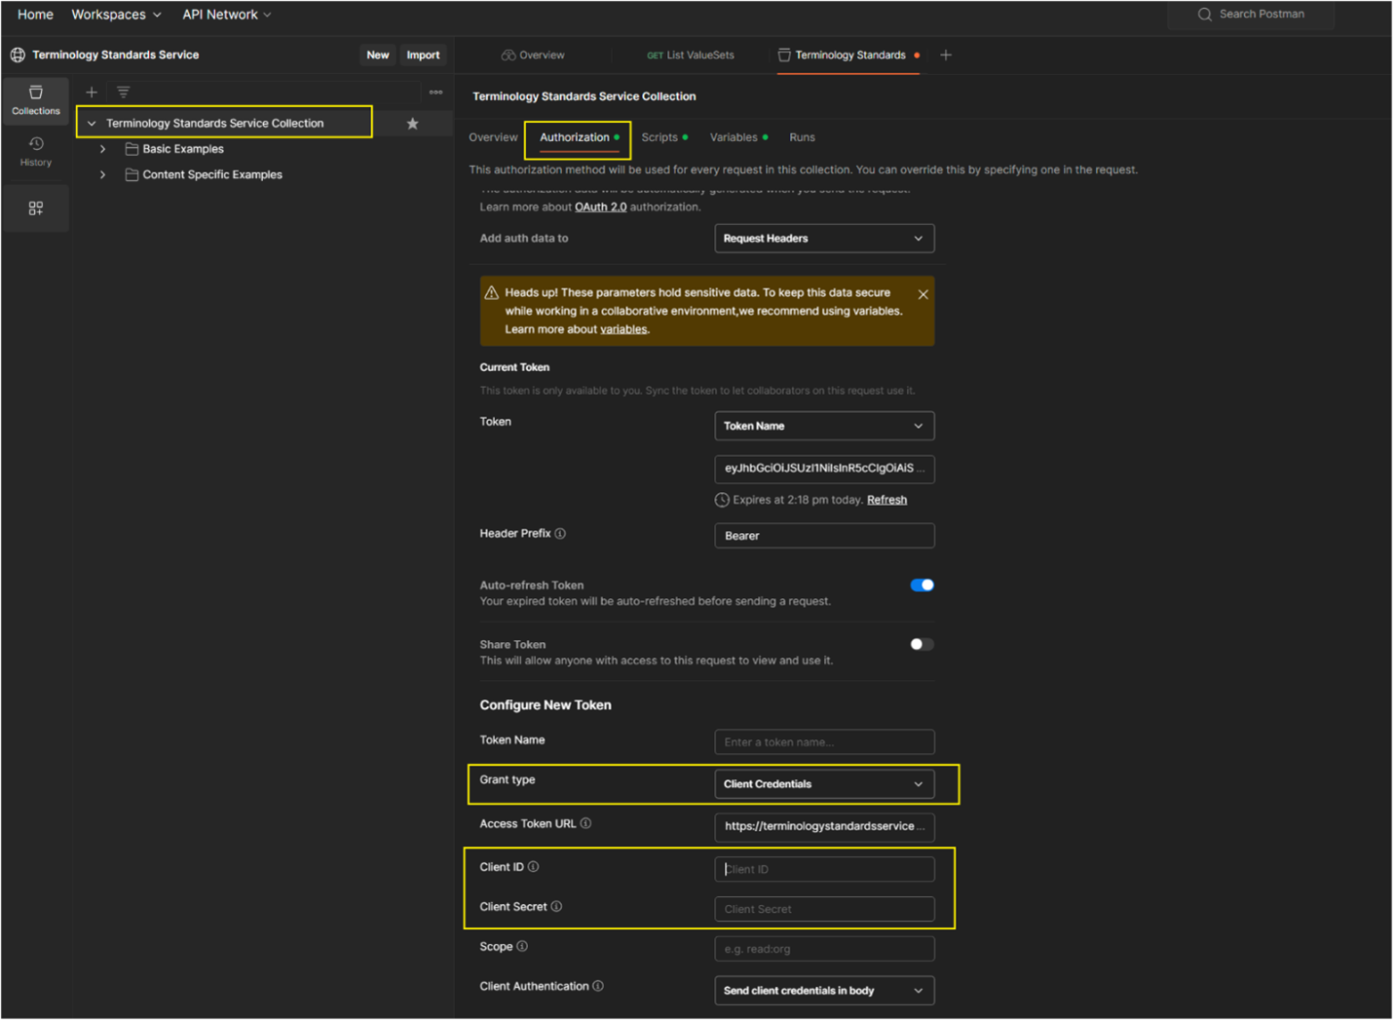Switch to the Terminology Standards tab
1393x1020 pixels.
[x=848, y=56]
